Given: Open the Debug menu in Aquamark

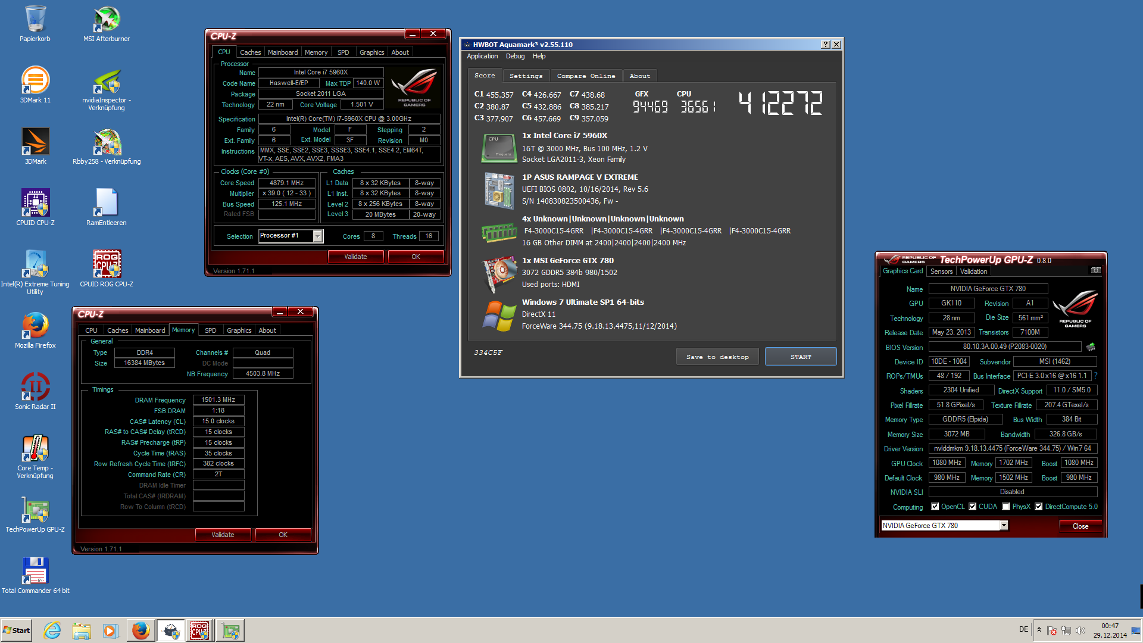Looking at the screenshot, I should [515, 56].
